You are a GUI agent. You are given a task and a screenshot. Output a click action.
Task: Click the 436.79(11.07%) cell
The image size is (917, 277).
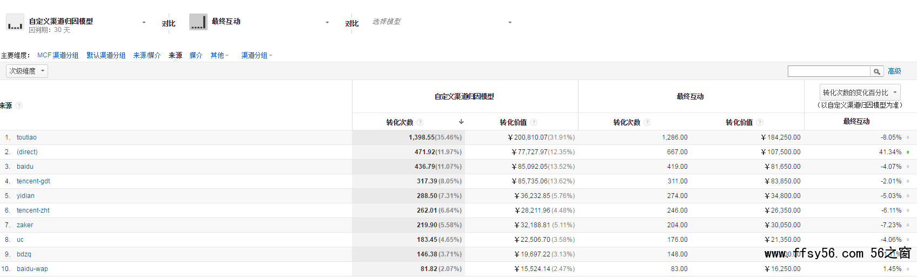(x=438, y=167)
